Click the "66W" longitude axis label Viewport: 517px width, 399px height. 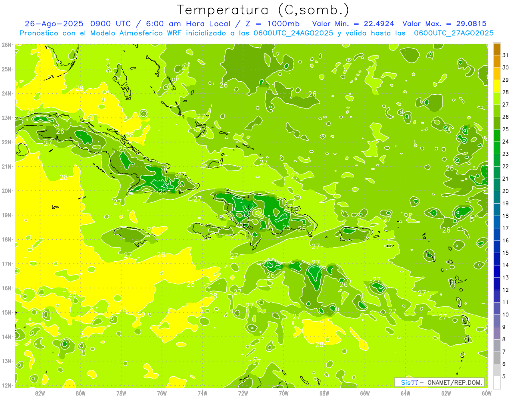pyautogui.click(x=364, y=393)
